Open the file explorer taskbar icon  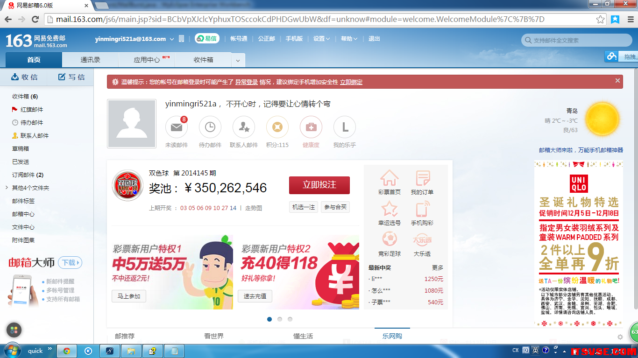click(x=131, y=351)
